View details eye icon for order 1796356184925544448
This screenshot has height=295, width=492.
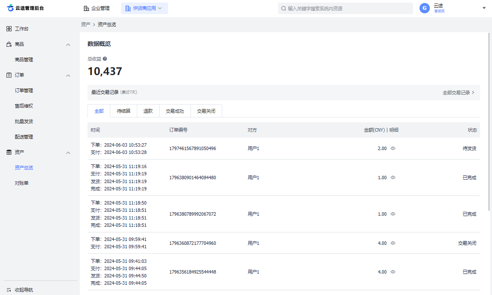tap(393, 272)
